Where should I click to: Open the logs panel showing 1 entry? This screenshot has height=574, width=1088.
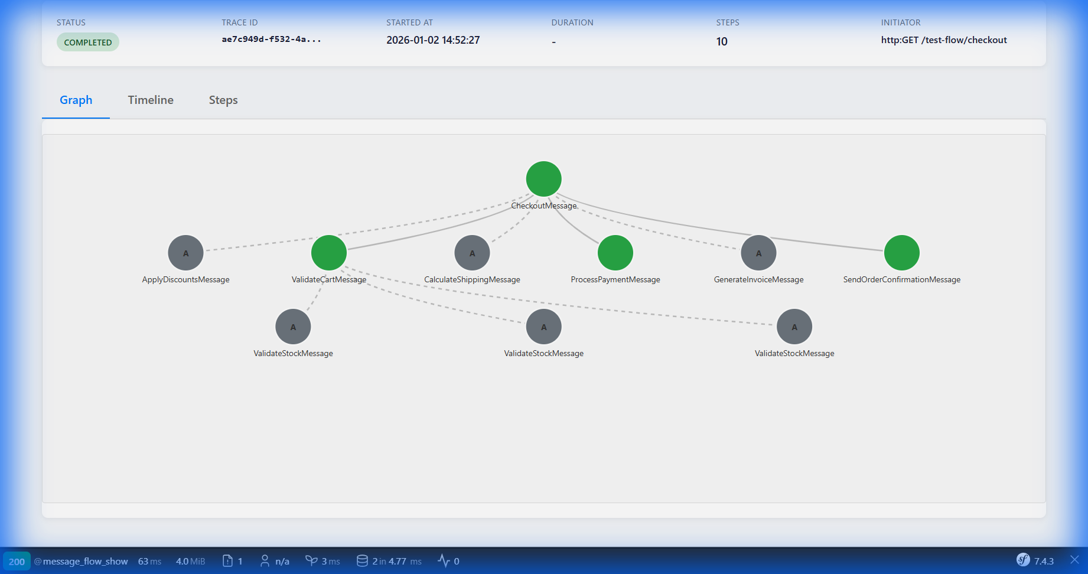pyautogui.click(x=232, y=561)
